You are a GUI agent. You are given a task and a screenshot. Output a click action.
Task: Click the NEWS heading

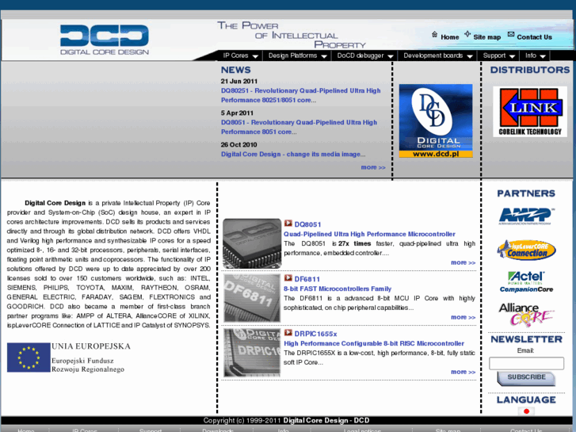tap(236, 70)
